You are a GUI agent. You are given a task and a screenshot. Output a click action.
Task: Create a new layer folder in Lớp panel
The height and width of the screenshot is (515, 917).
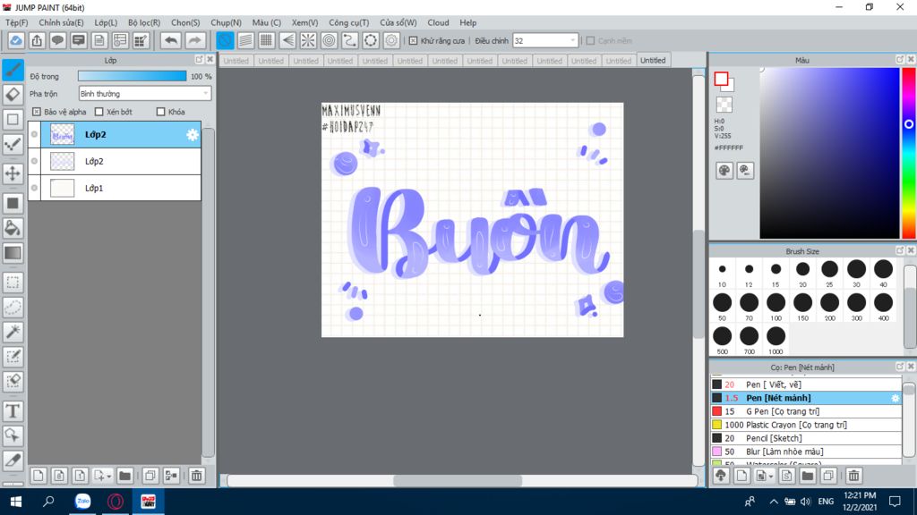[x=124, y=476]
